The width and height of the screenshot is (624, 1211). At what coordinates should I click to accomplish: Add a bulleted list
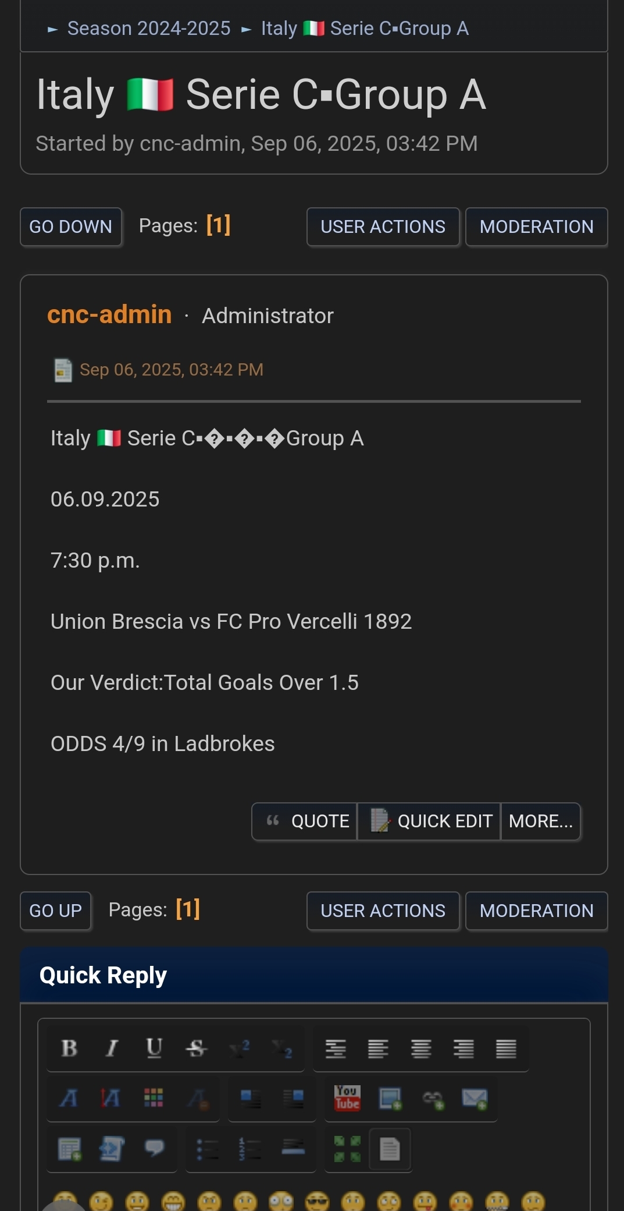coord(208,1149)
